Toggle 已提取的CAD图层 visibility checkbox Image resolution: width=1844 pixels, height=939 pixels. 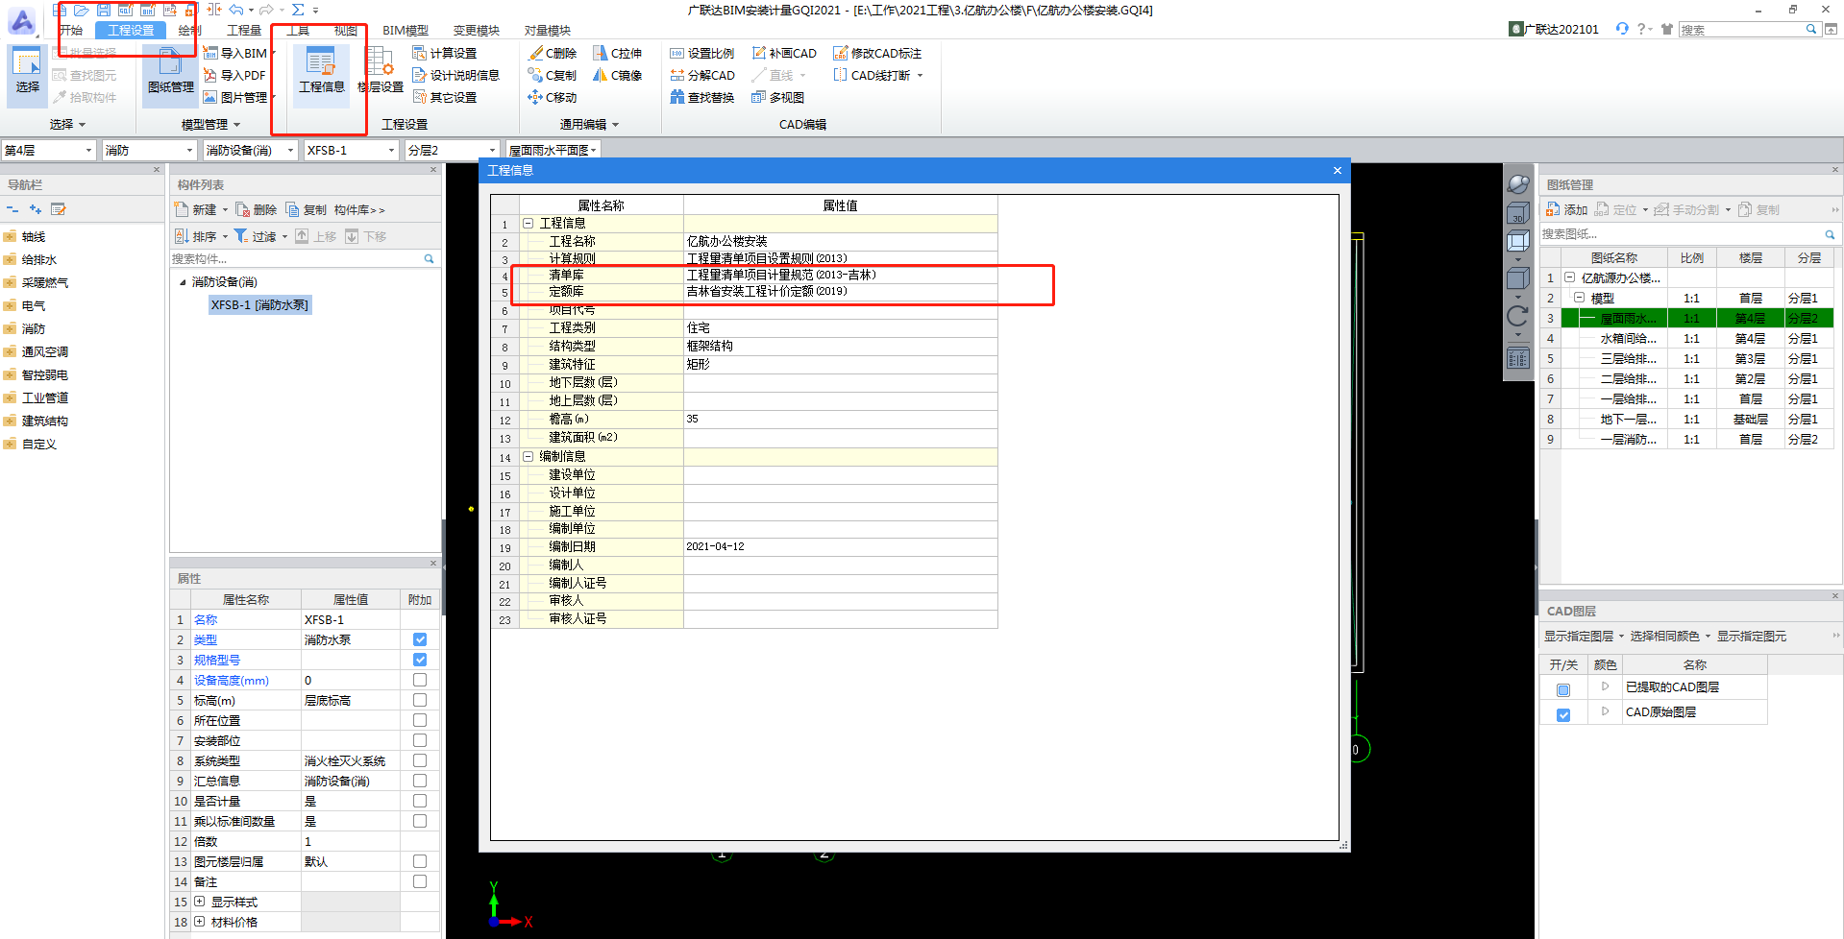[1563, 690]
